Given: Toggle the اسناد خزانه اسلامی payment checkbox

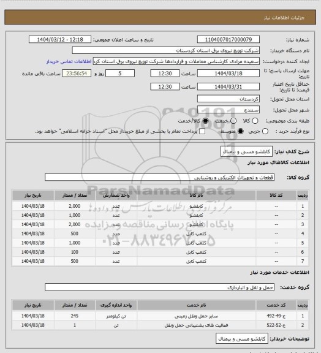Looking at the screenshot, I should 202,131.
